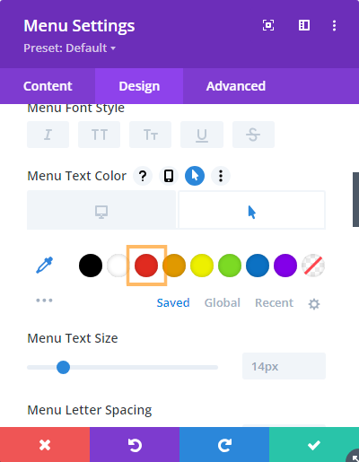This screenshot has width=359, height=462.
Task: Select the desktop default state tab
Action: click(x=101, y=210)
